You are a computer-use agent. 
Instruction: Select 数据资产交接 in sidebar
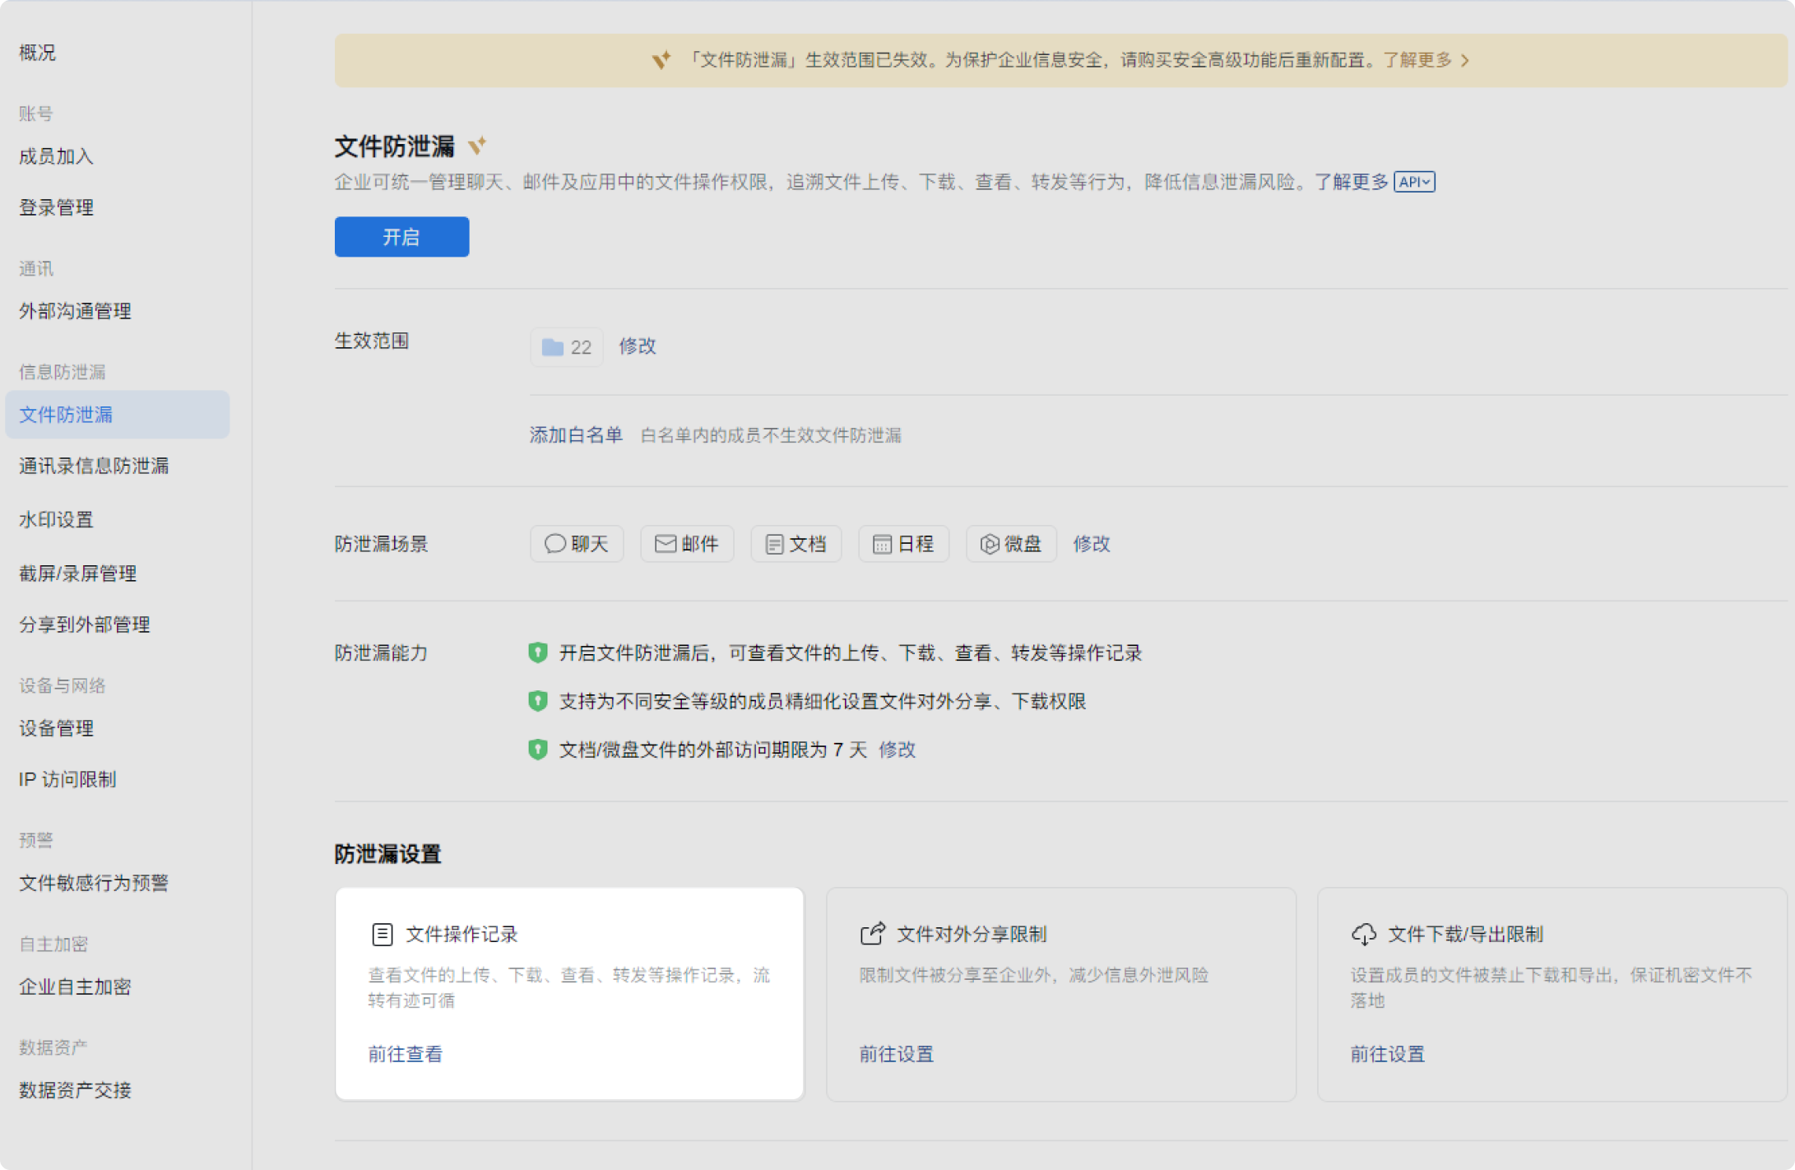click(x=75, y=1090)
